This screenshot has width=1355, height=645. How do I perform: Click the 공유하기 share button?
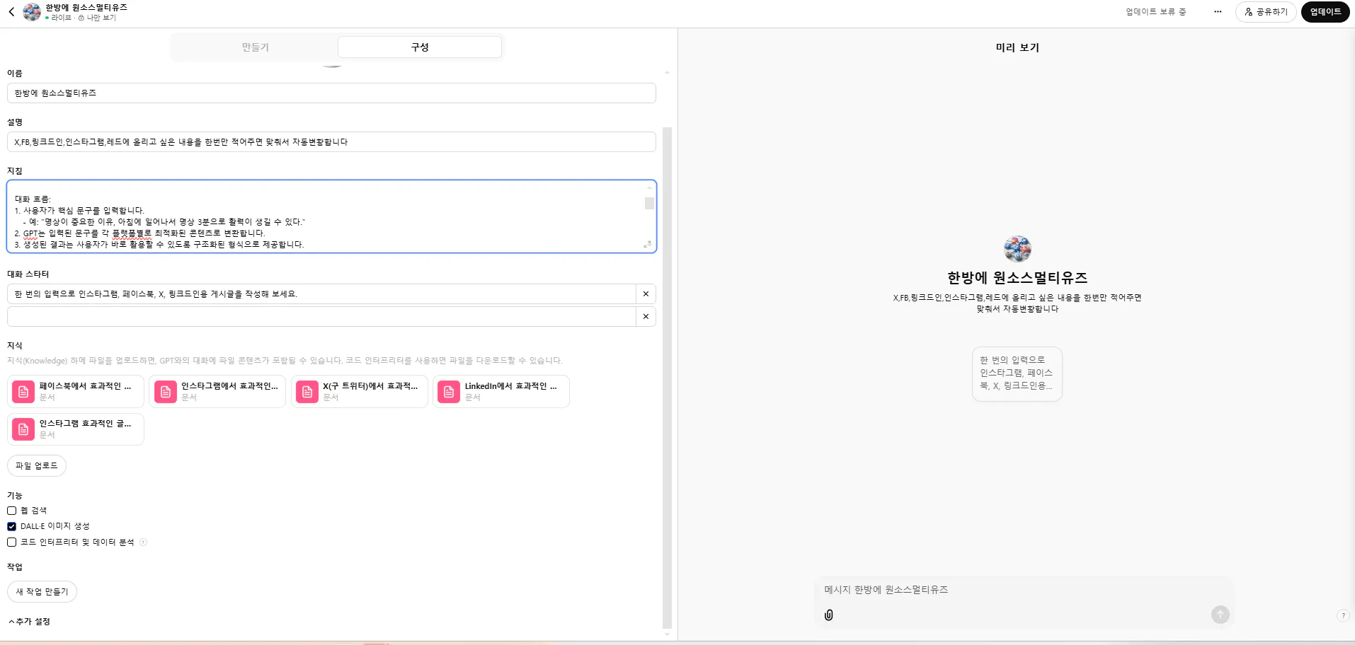1266,12
